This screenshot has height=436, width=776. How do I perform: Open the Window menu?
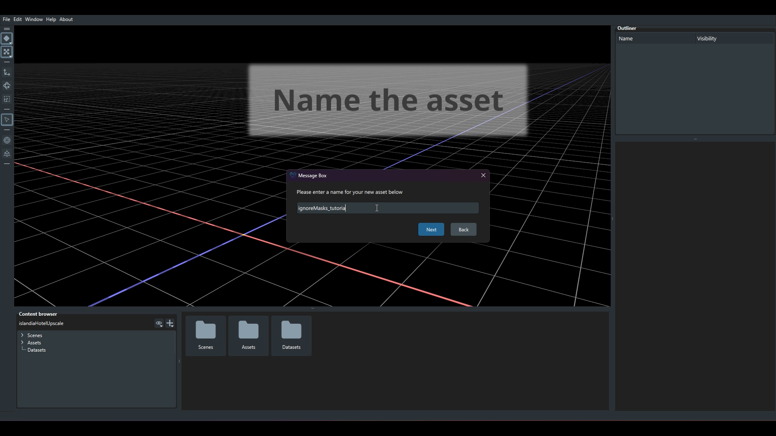click(x=34, y=19)
